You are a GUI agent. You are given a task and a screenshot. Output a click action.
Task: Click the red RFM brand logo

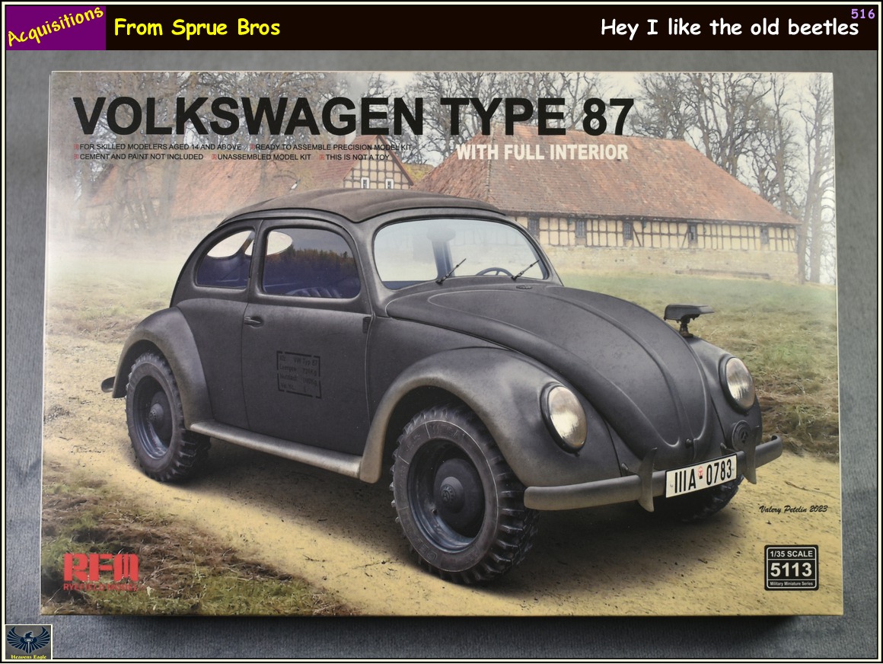click(100, 571)
